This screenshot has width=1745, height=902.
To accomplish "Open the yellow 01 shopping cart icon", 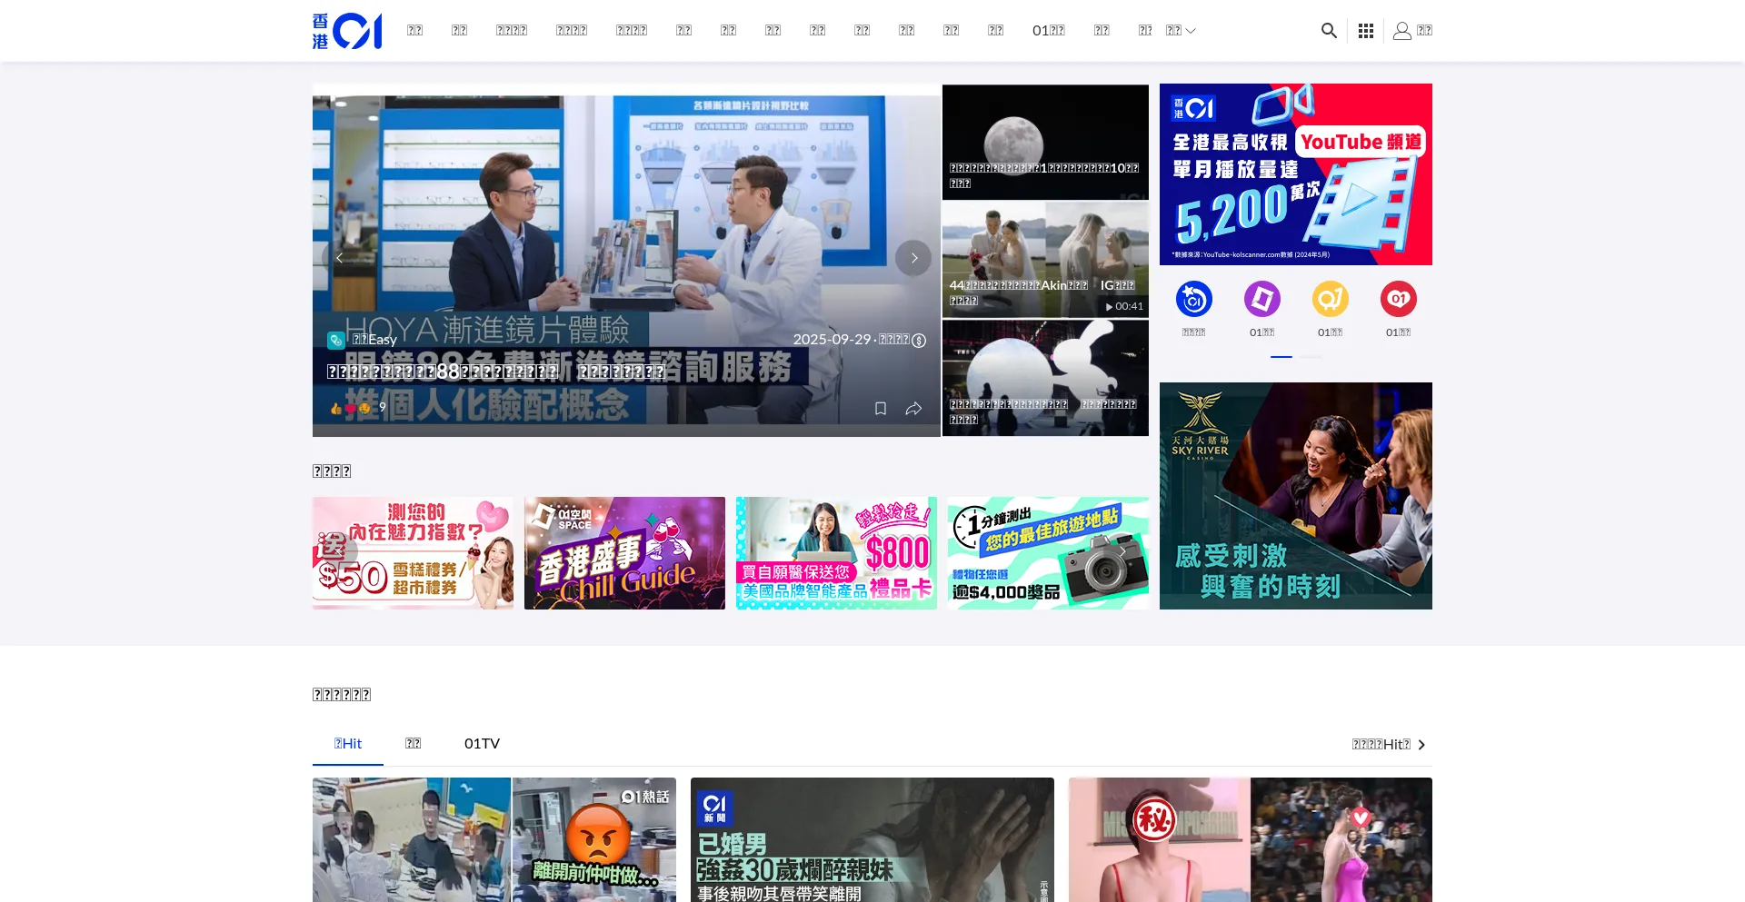I will coord(1330,299).
